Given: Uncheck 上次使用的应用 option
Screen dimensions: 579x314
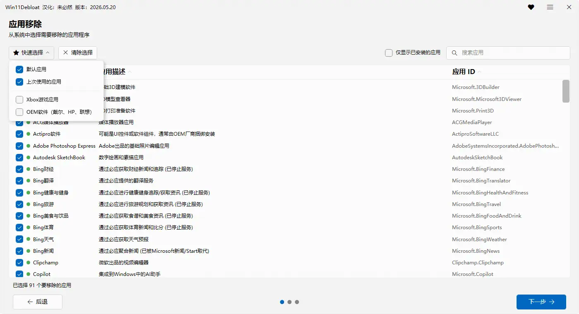Looking at the screenshot, I should click(x=19, y=82).
